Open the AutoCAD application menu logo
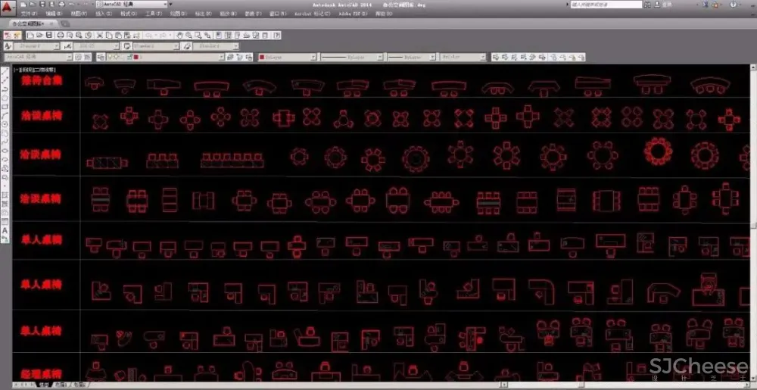The width and height of the screenshot is (757, 390). (x=8, y=7)
